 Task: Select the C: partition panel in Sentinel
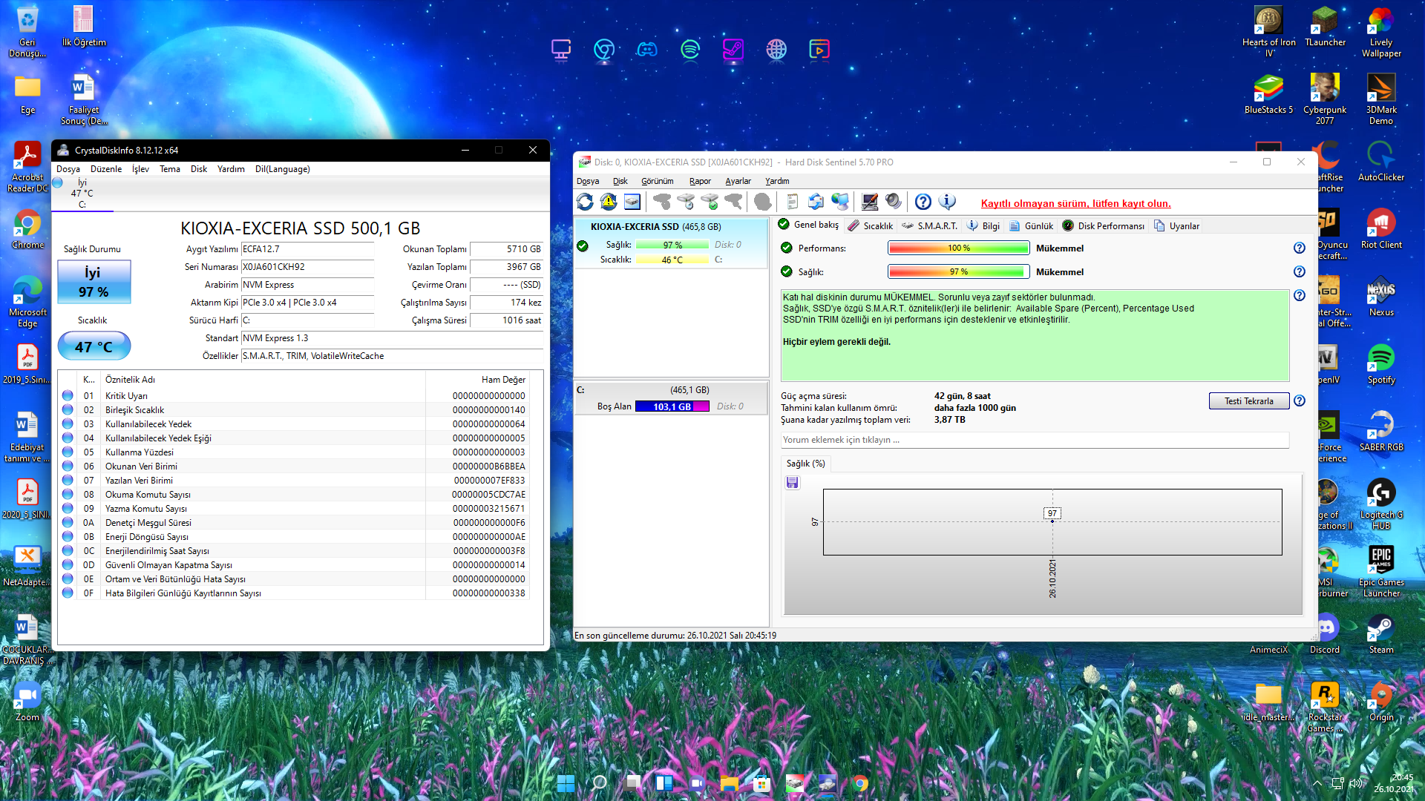click(672, 398)
